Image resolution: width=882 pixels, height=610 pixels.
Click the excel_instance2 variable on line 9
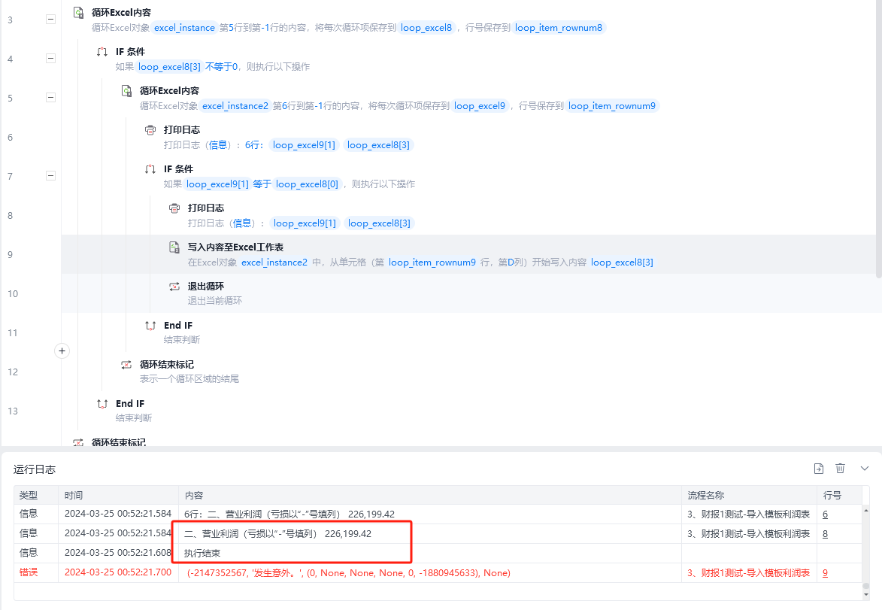click(x=274, y=263)
